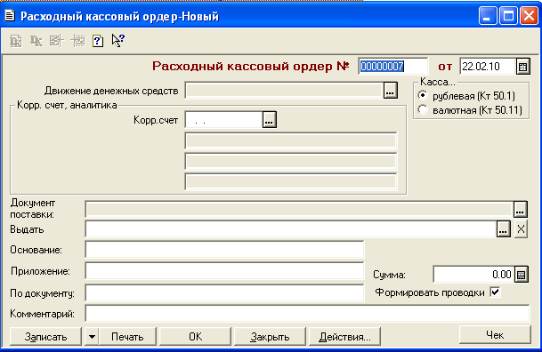Open the Действия... button menu
Image resolution: width=542 pixels, height=352 pixels.
point(344,337)
